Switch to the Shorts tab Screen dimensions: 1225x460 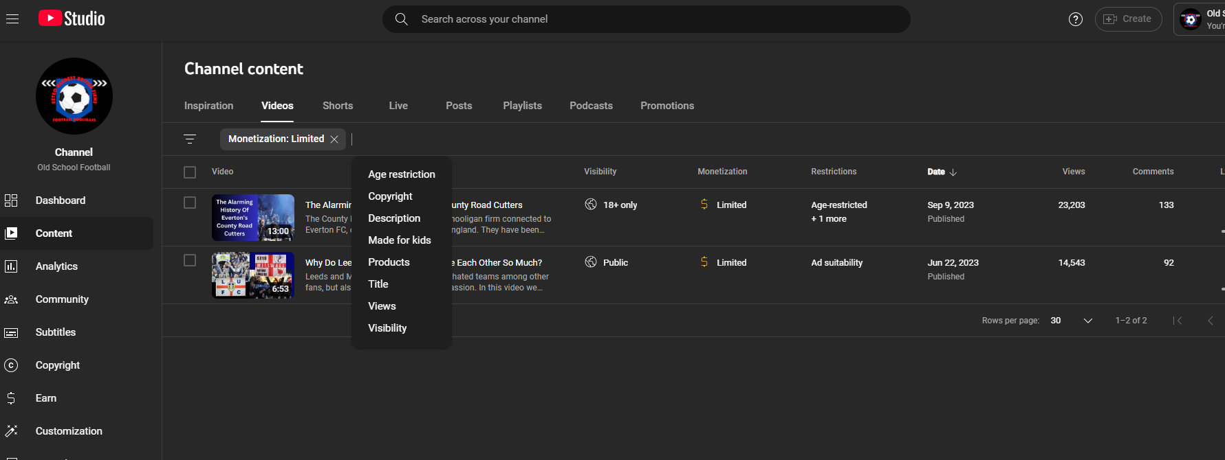pos(338,106)
